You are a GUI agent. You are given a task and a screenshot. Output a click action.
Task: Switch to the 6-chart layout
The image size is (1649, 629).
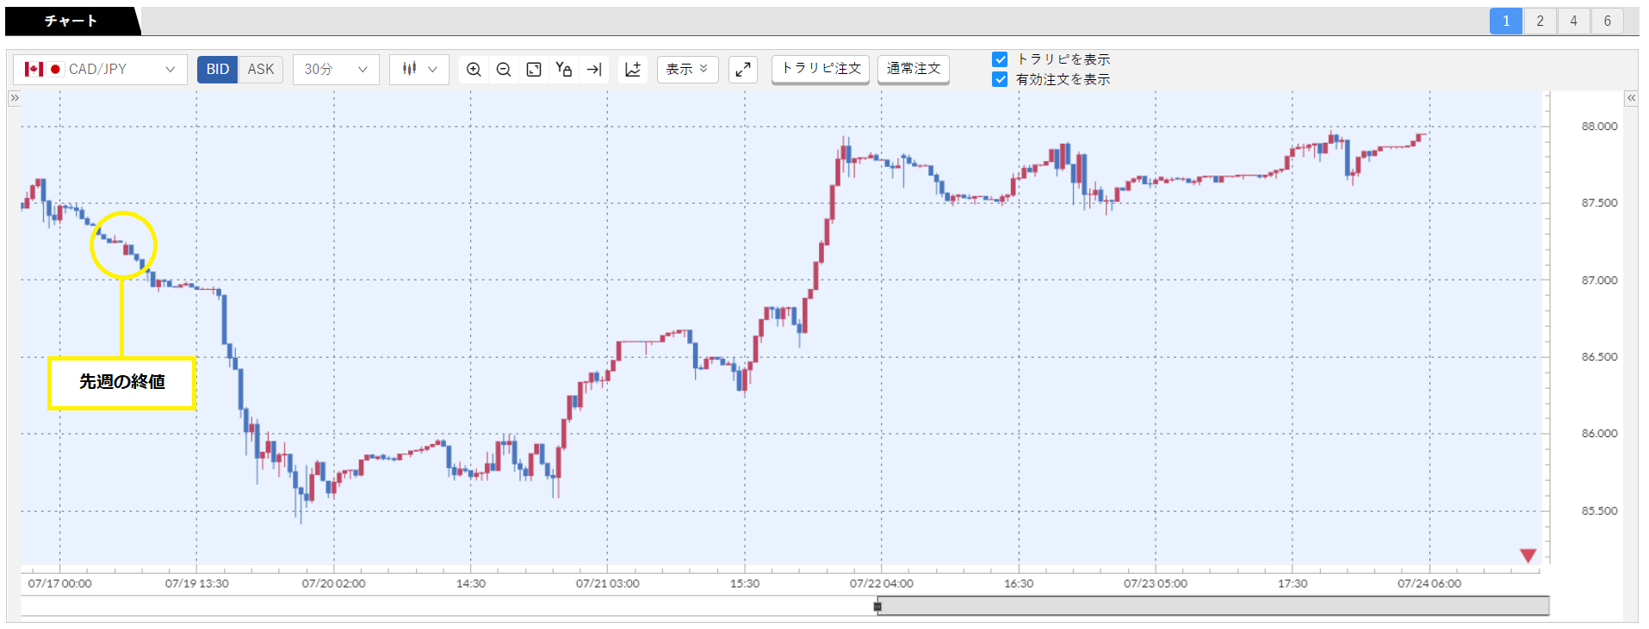click(1607, 21)
